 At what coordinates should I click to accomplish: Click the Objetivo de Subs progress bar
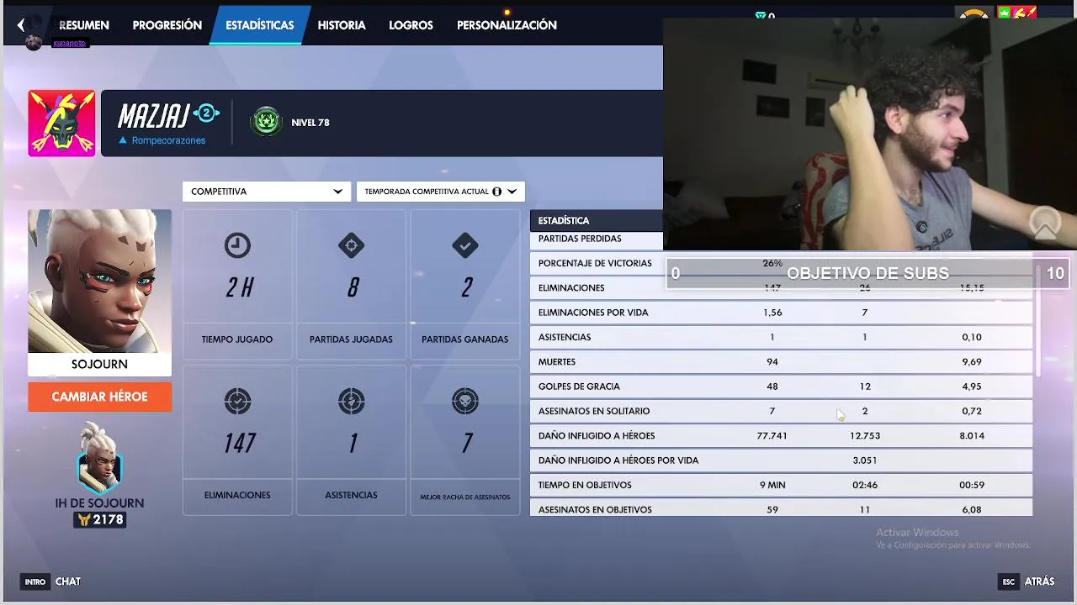[x=867, y=273]
